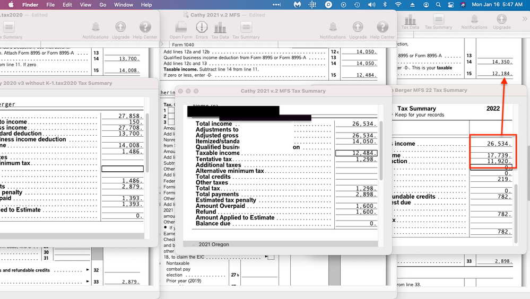The image size is (530, 299).
Task: Click scrollbar in Cathy 2021 Tax Summary
Action: coord(381,151)
